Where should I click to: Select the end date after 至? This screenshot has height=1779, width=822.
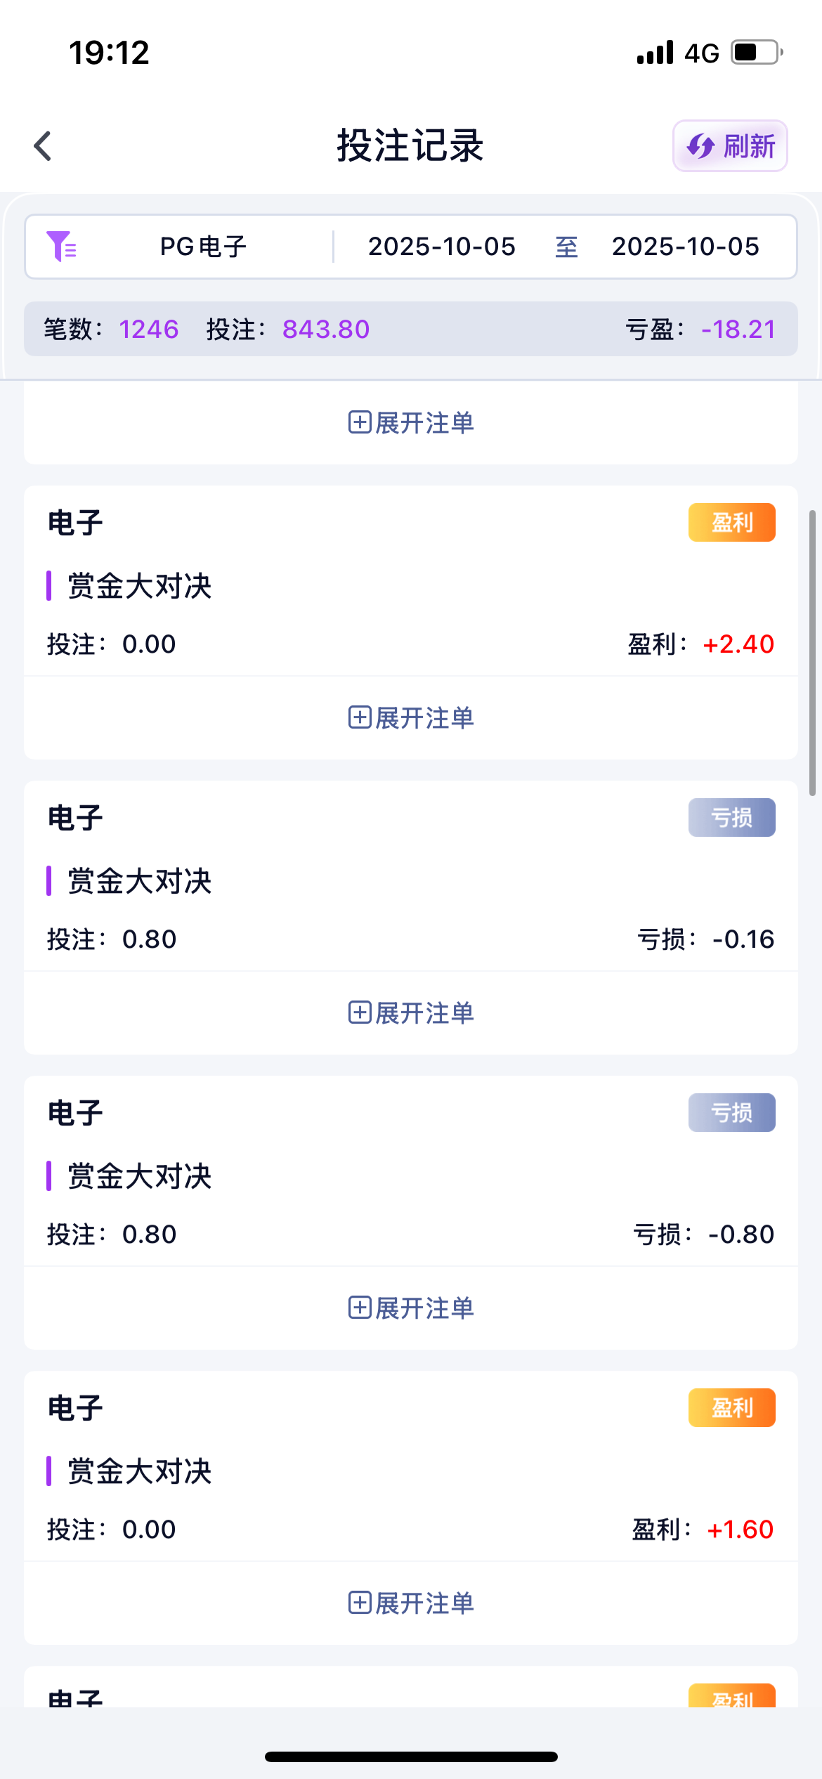pos(685,247)
